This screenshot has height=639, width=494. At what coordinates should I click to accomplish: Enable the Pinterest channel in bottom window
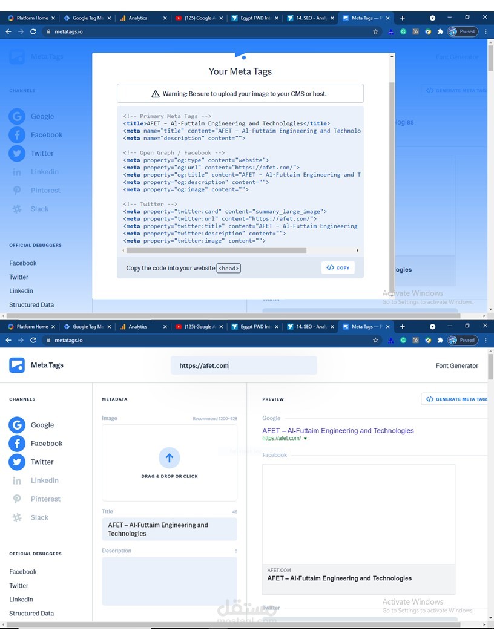point(36,499)
